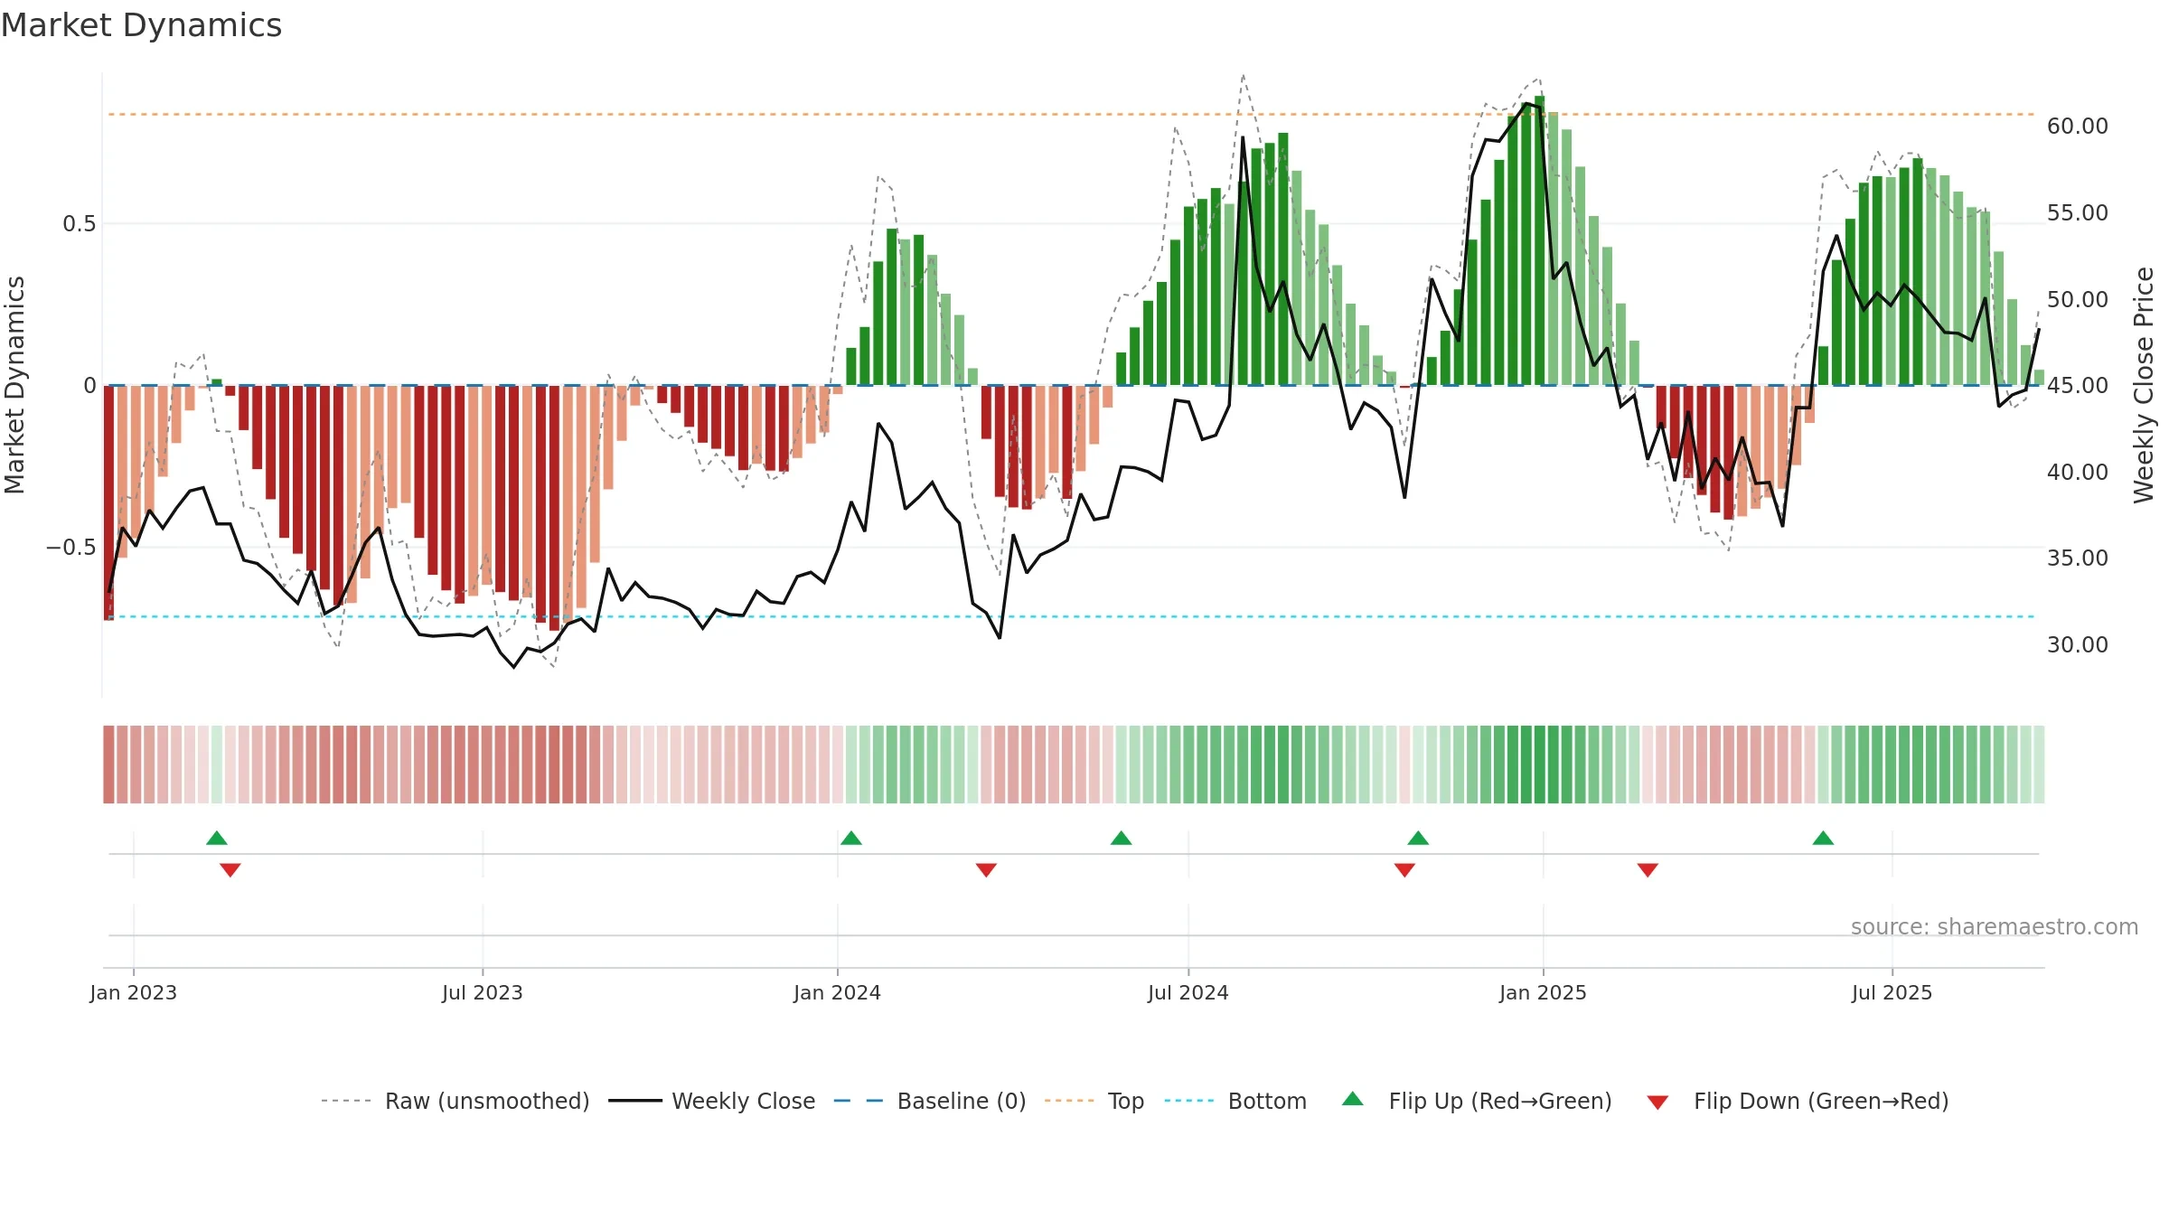Click the Jan 2023 x-axis label
Viewport: 2169px width, 1220px height.
coord(134,992)
